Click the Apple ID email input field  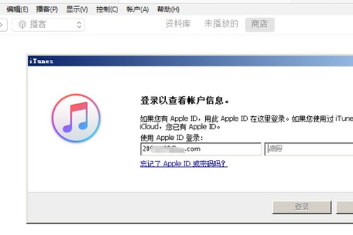201,149
